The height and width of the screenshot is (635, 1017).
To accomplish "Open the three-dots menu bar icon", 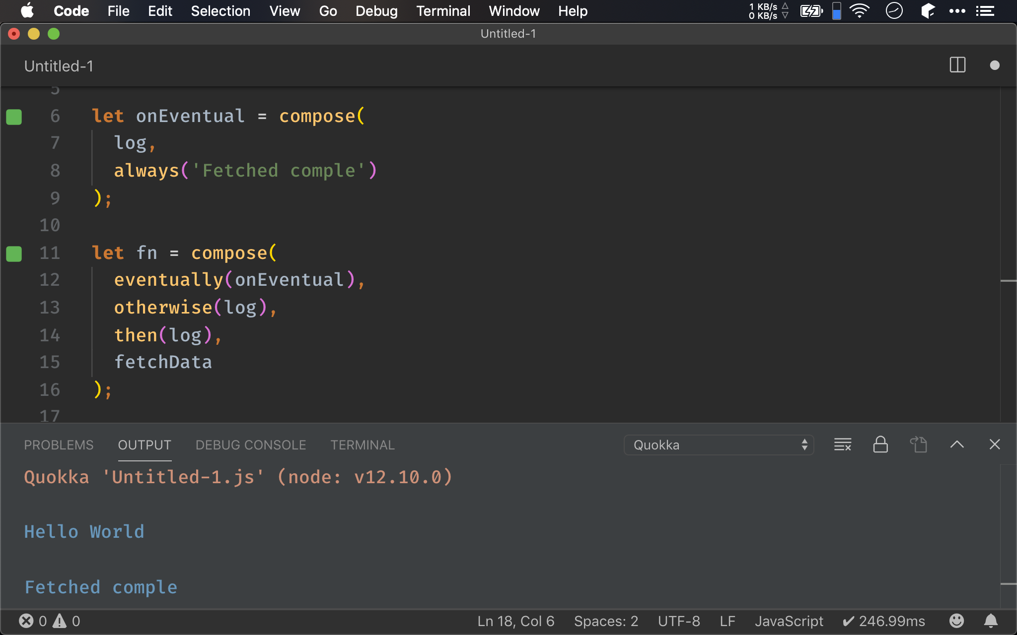I will click(x=957, y=11).
